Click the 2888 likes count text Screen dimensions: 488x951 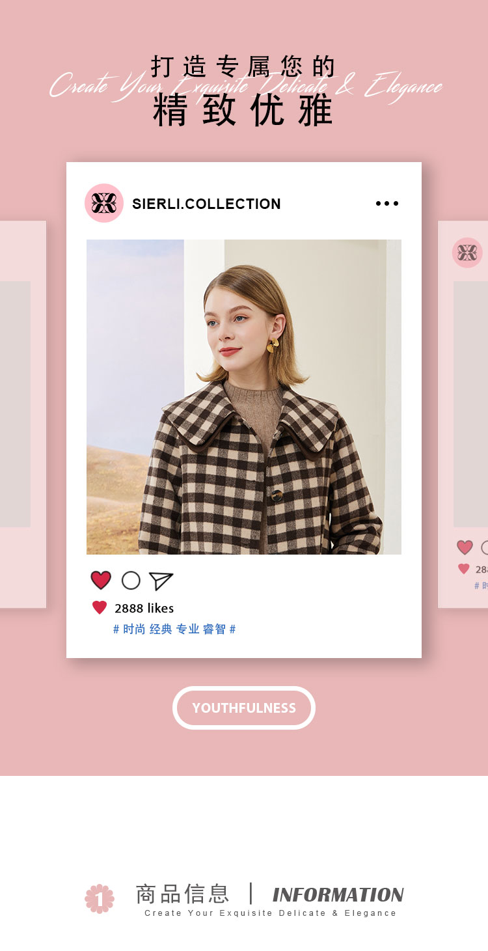click(x=144, y=608)
